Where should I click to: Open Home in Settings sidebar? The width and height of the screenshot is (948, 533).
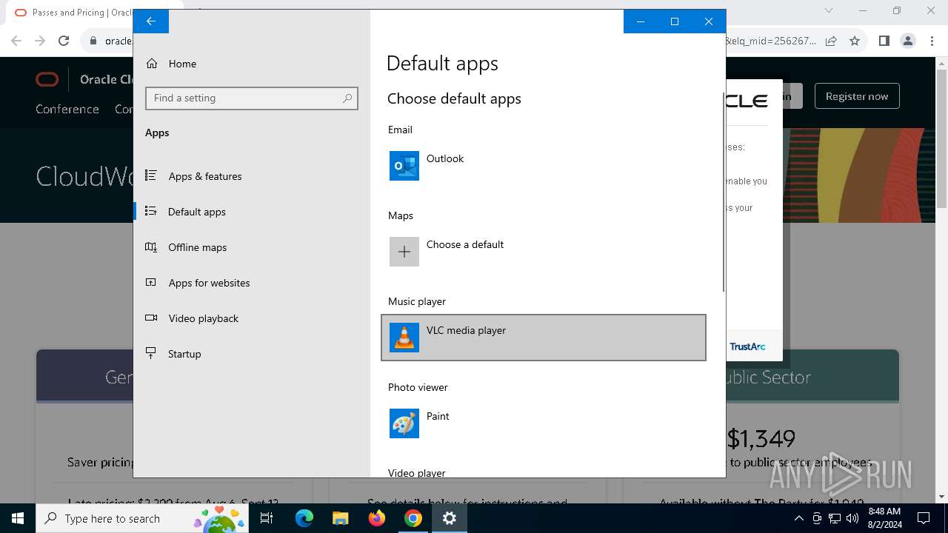pos(252,64)
